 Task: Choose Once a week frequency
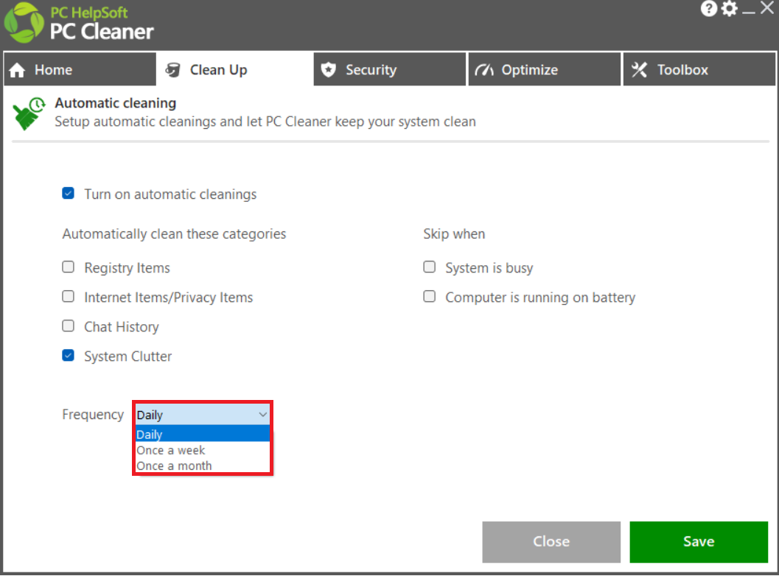pos(203,450)
